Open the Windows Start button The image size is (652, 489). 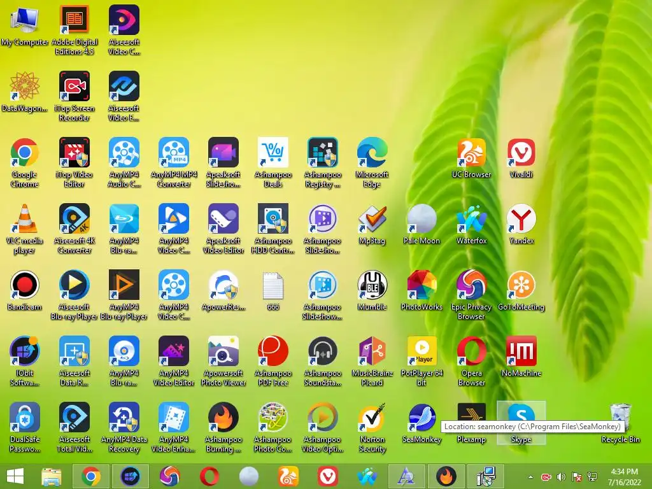(15, 476)
